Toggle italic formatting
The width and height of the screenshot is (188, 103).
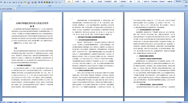tap(7, 3)
